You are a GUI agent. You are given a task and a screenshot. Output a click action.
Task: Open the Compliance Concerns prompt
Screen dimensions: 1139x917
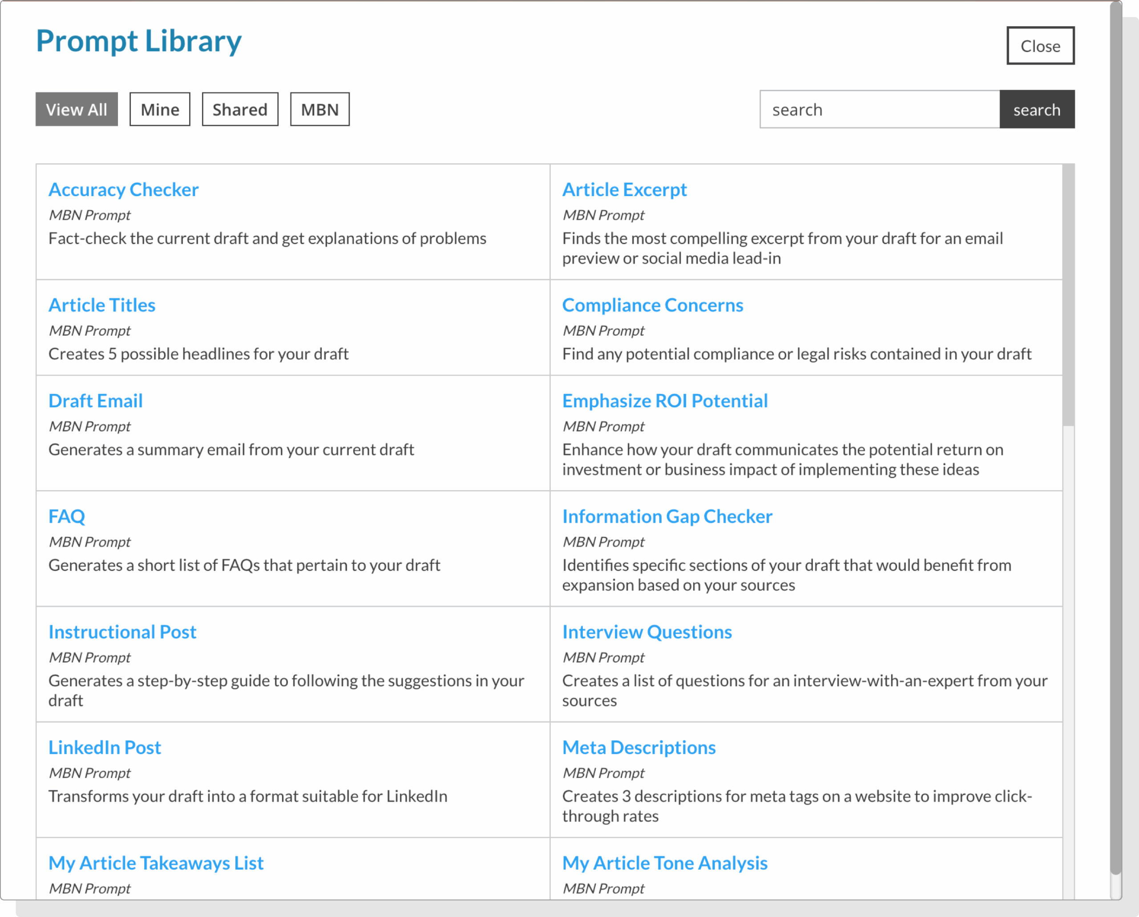click(652, 306)
